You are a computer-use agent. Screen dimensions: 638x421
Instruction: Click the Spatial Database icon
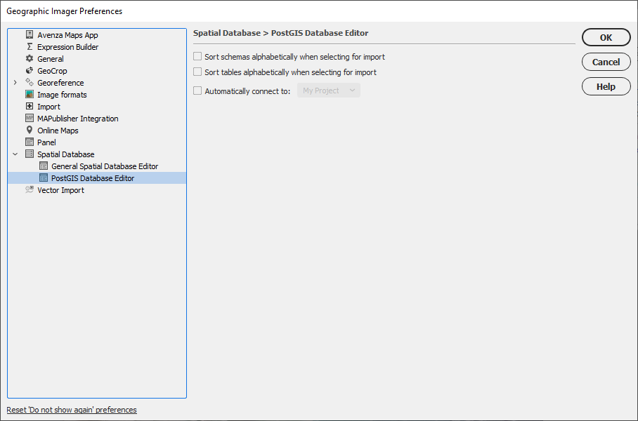tap(30, 154)
